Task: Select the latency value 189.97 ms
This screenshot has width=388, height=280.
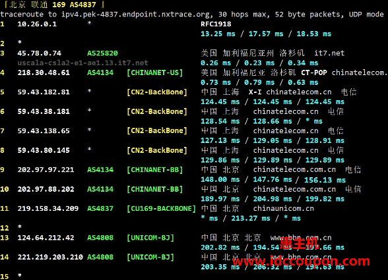Action: (220, 199)
